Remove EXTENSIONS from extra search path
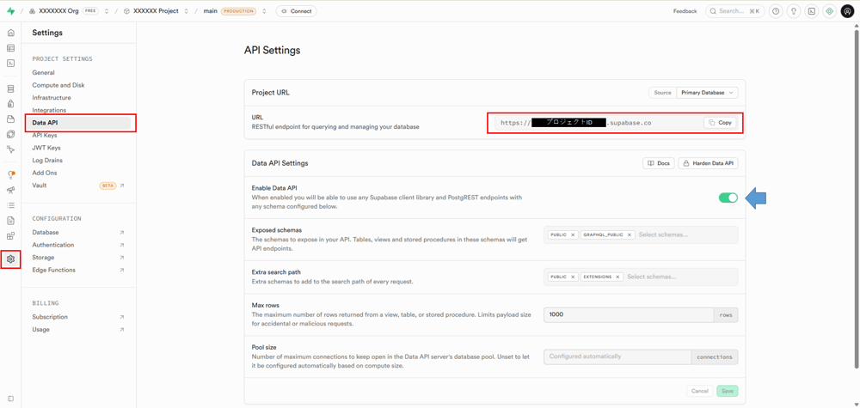Screen dimensions: 860x408 617,277
